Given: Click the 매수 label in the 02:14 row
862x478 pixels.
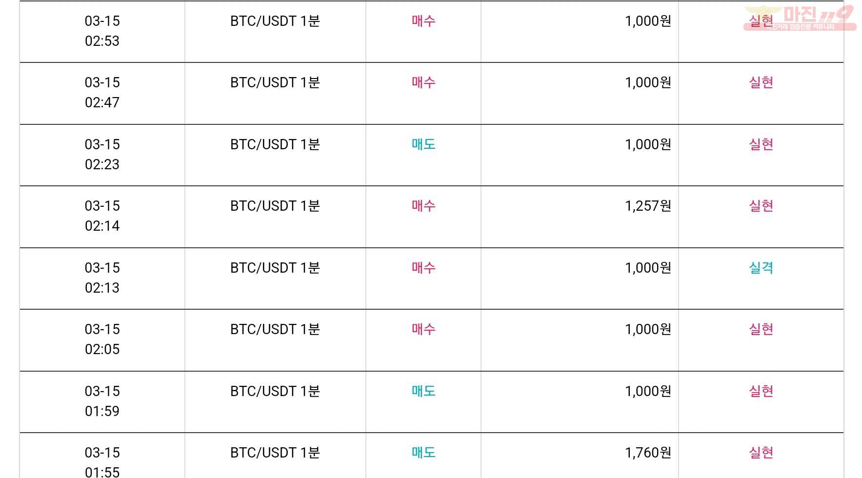Looking at the screenshot, I should [423, 206].
